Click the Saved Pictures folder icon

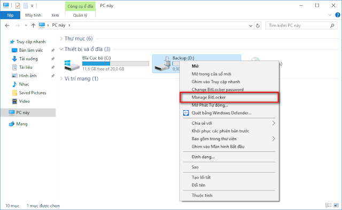[14, 93]
